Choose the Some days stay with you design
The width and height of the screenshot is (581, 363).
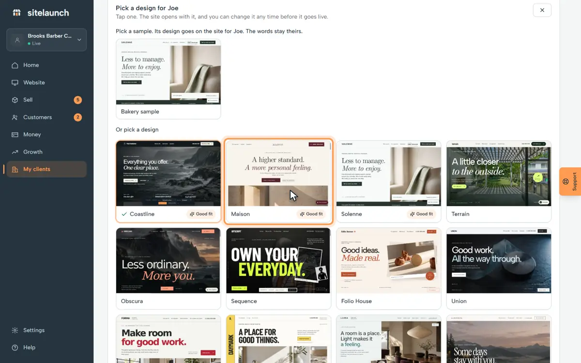[499, 339]
